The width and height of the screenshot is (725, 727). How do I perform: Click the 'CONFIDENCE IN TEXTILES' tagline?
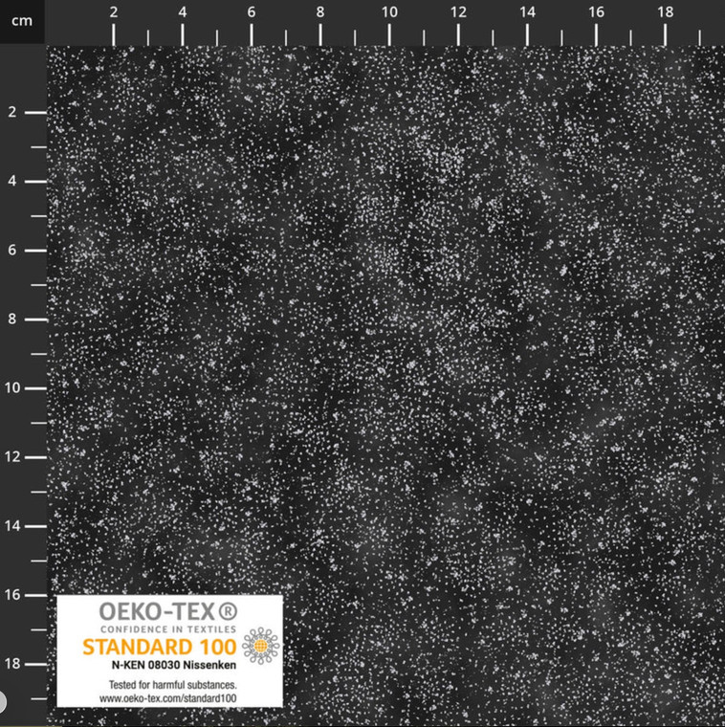coord(168,629)
